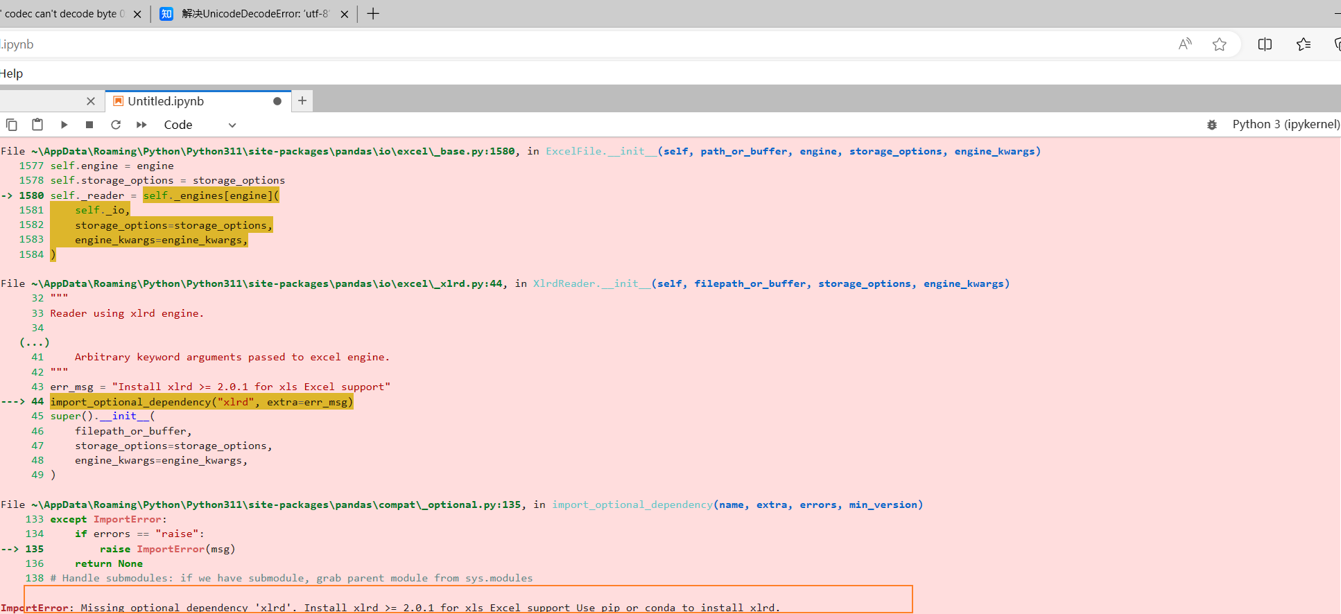
Task: Click the _base.py:1580 file path line
Action: pos(273,151)
